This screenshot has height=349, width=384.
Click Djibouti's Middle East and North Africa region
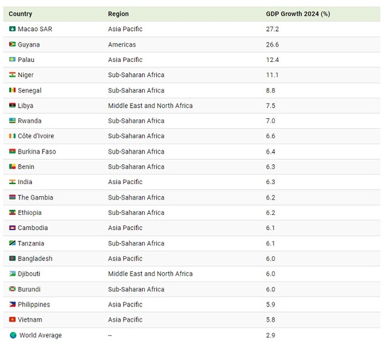click(x=150, y=274)
